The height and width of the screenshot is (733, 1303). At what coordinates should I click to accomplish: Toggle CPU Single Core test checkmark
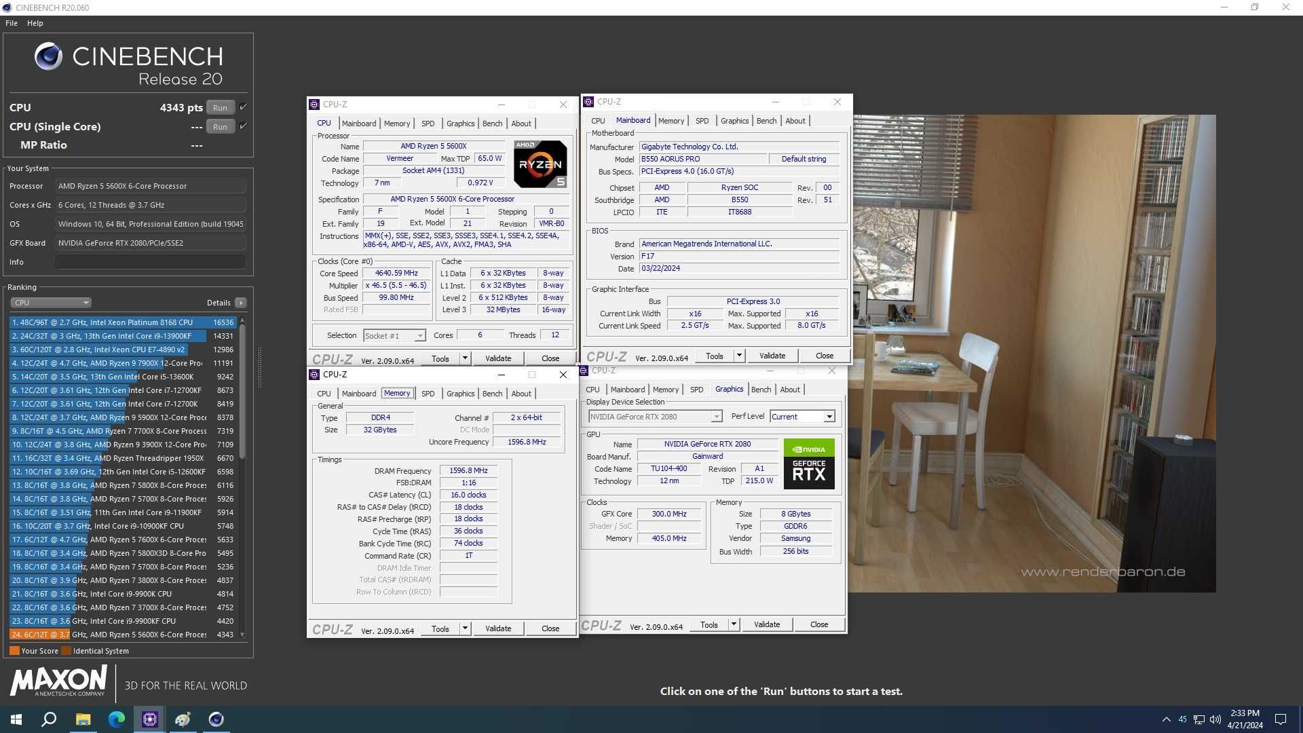(243, 126)
